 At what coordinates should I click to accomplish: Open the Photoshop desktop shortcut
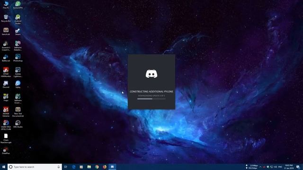(18, 58)
